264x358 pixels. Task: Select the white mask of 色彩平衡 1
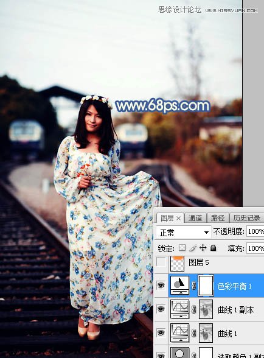[206, 286]
